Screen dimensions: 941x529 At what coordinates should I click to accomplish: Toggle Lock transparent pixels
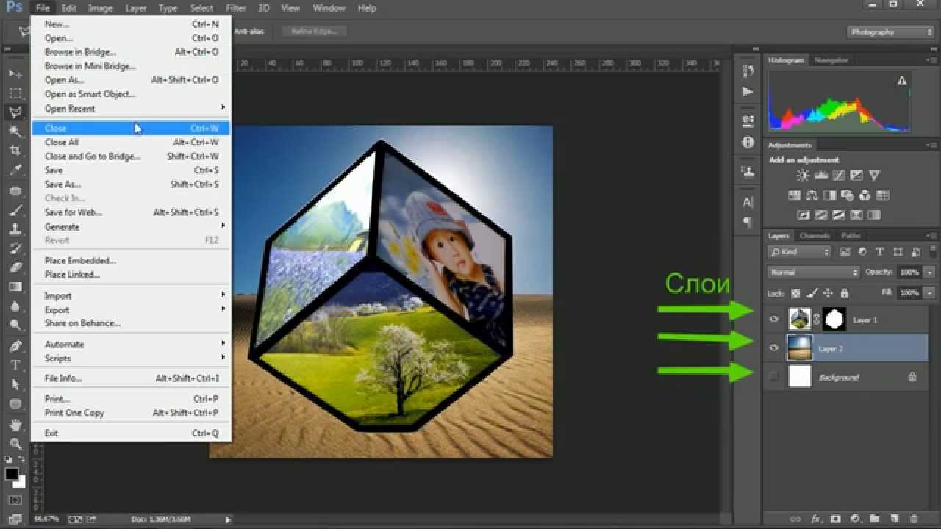pyautogui.click(x=795, y=292)
